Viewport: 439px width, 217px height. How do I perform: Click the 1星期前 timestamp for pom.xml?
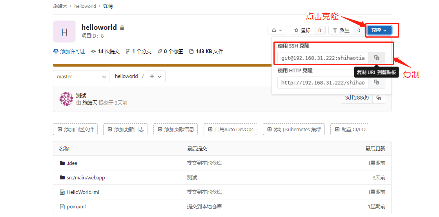(377, 207)
